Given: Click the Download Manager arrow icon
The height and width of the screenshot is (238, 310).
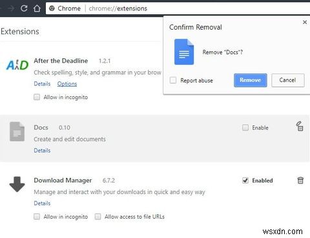Looking at the screenshot, I should pos(17,184).
